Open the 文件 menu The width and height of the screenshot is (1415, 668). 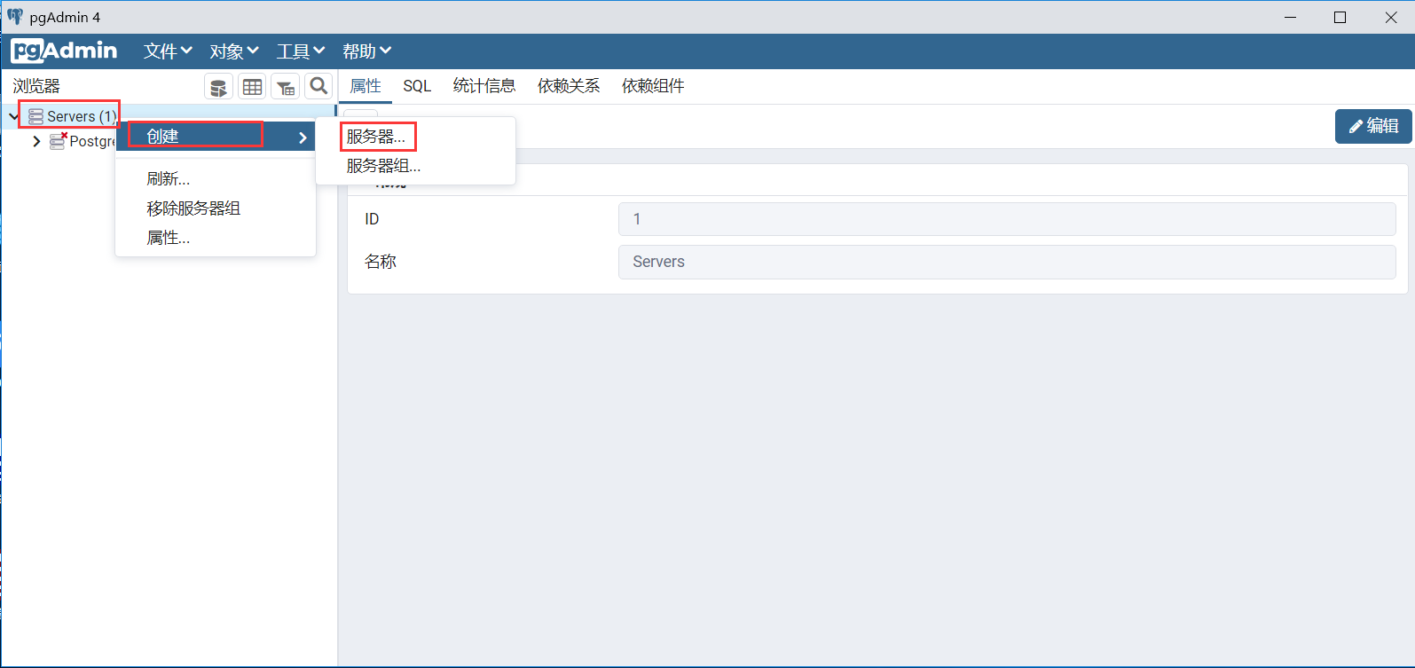[x=168, y=51]
